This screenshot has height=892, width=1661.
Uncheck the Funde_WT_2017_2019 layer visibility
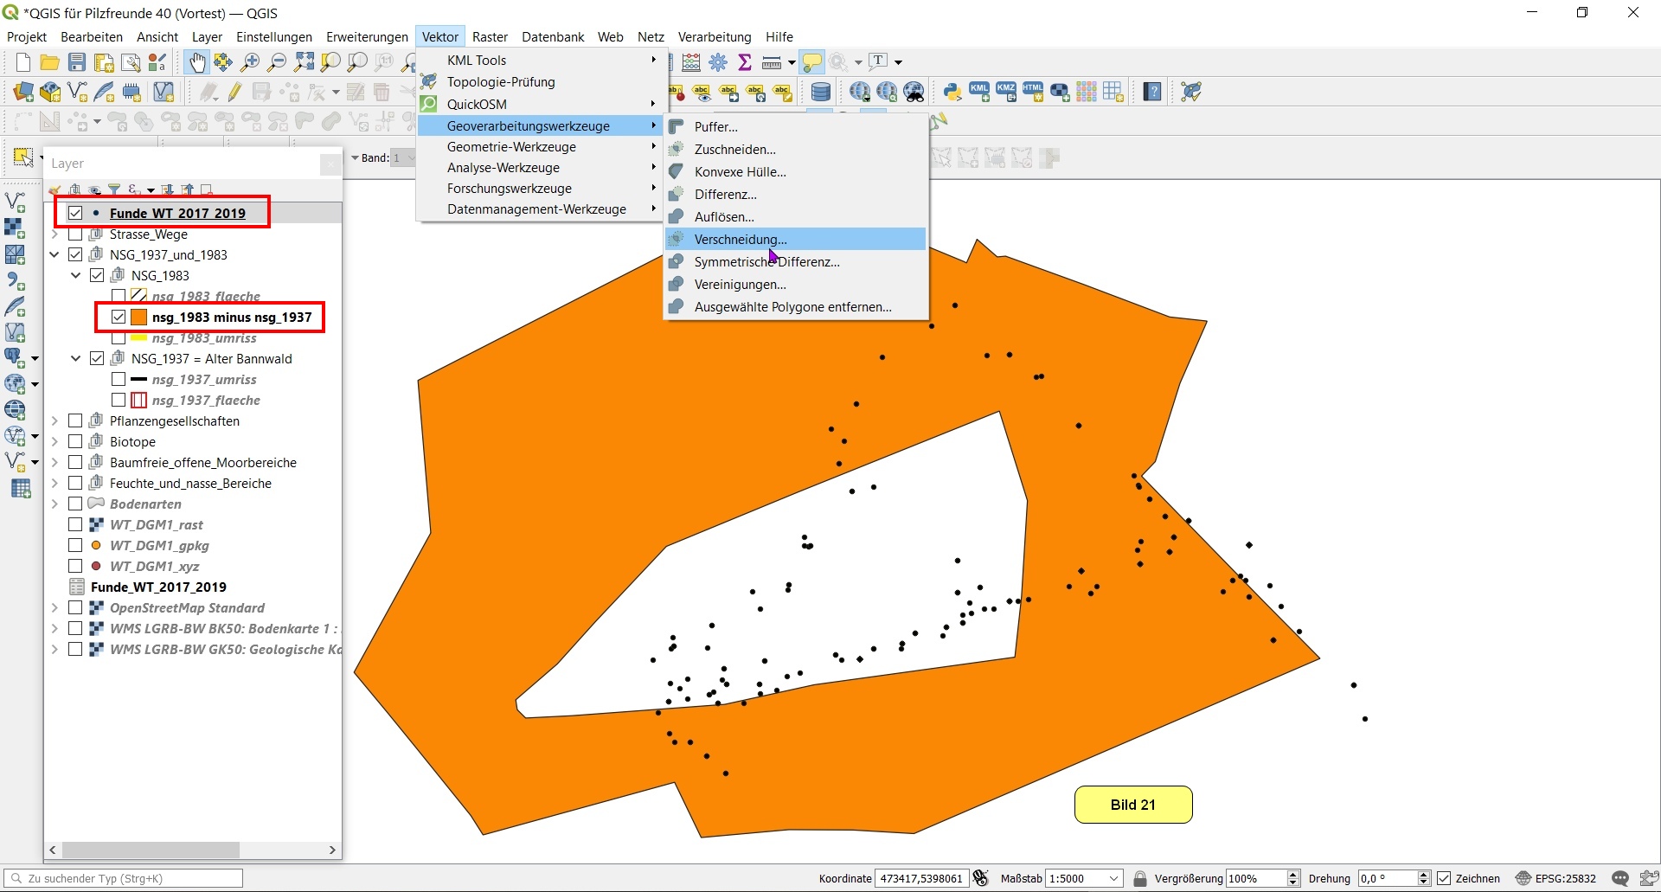click(75, 213)
